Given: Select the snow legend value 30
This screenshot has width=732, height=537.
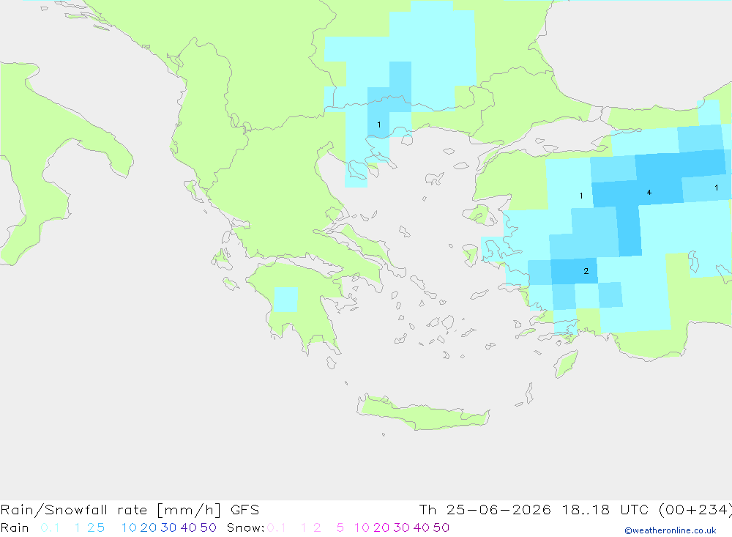Looking at the screenshot, I should [x=401, y=527].
